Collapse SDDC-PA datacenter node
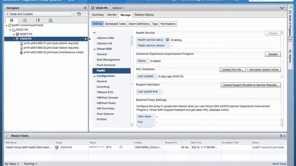This screenshot has height=166, width=296. [x=10, y=30]
